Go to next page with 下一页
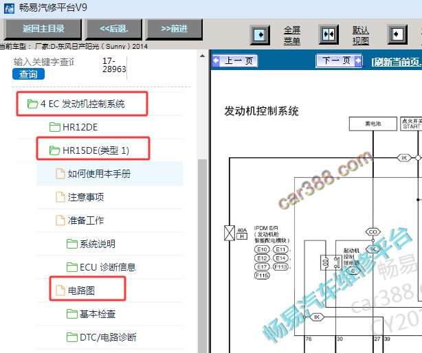 (x=339, y=60)
